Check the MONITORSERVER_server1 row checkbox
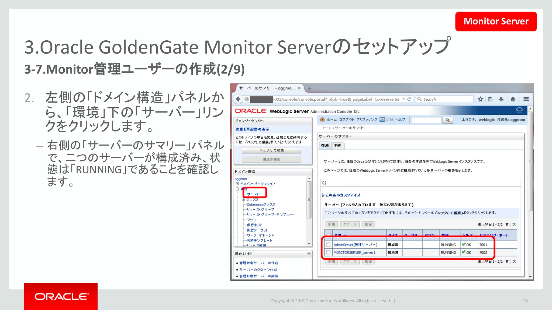This screenshot has height=310, width=552. (x=328, y=252)
